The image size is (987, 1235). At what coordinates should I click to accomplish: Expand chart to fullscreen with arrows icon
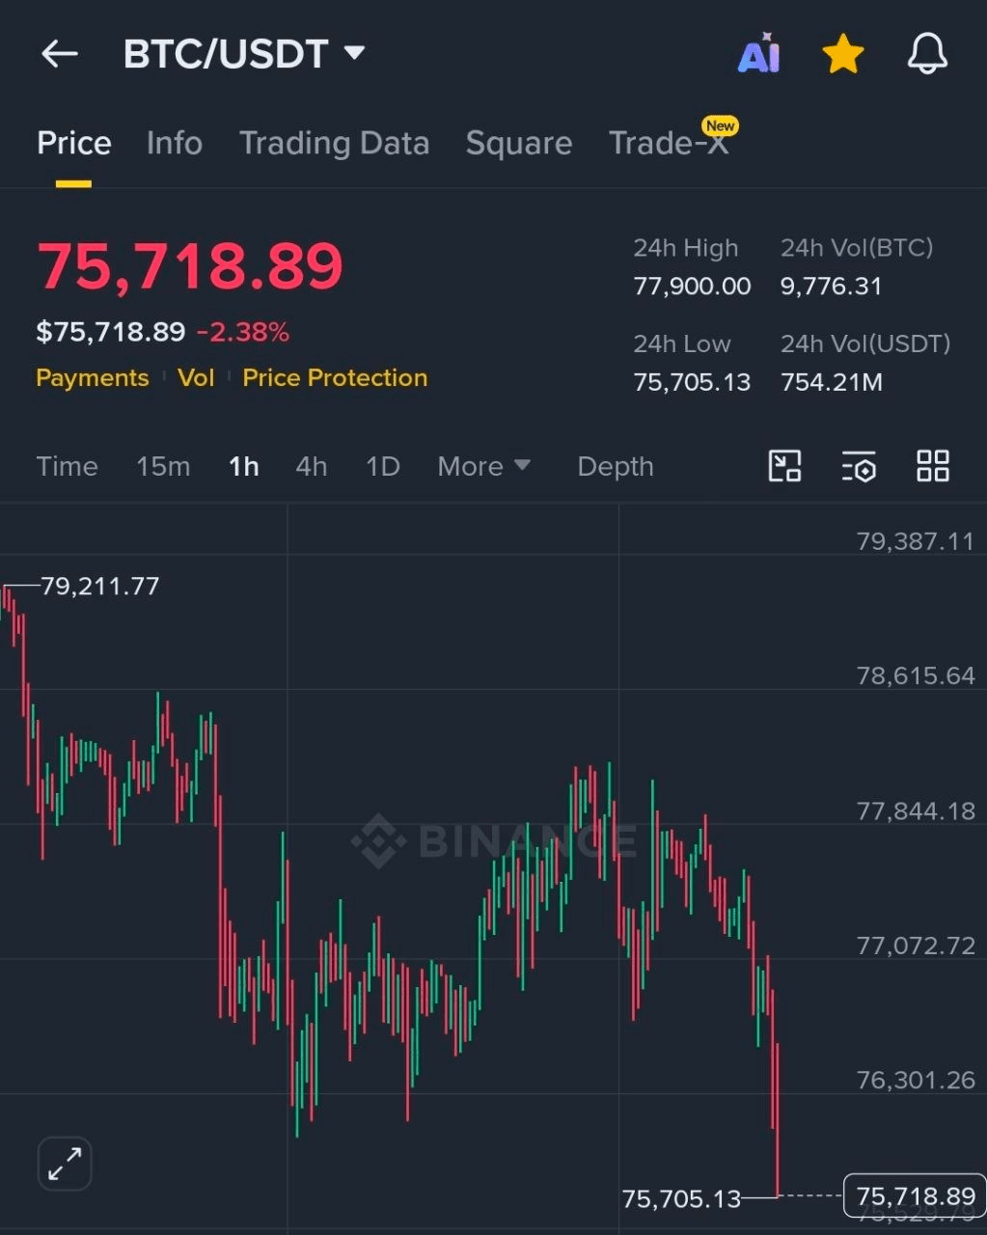coord(65,1164)
